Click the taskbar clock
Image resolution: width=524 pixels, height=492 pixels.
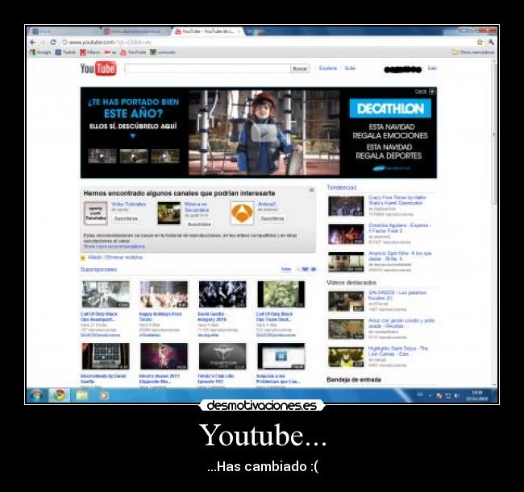[x=476, y=396]
